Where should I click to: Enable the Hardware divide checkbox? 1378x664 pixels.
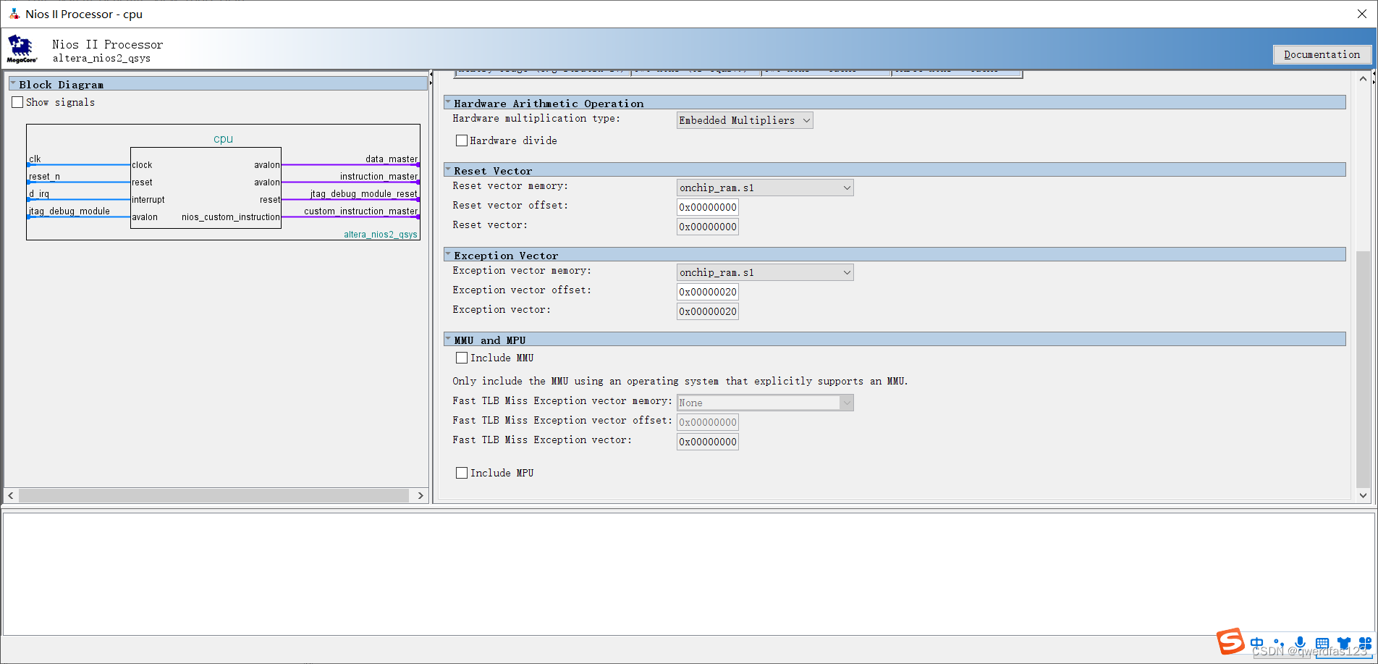[462, 140]
